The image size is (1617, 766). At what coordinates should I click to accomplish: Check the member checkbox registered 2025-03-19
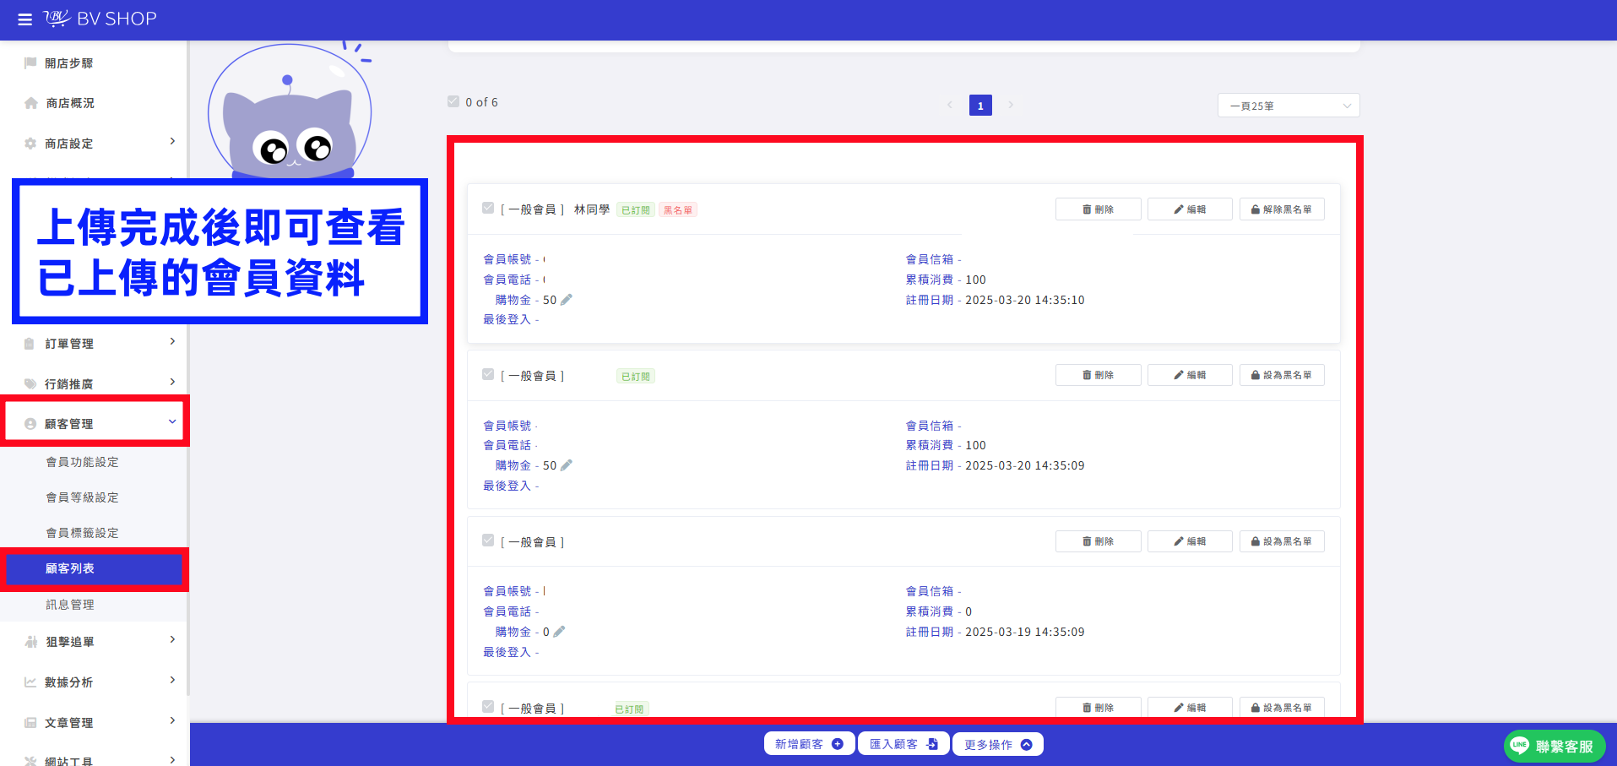coord(488,540)
